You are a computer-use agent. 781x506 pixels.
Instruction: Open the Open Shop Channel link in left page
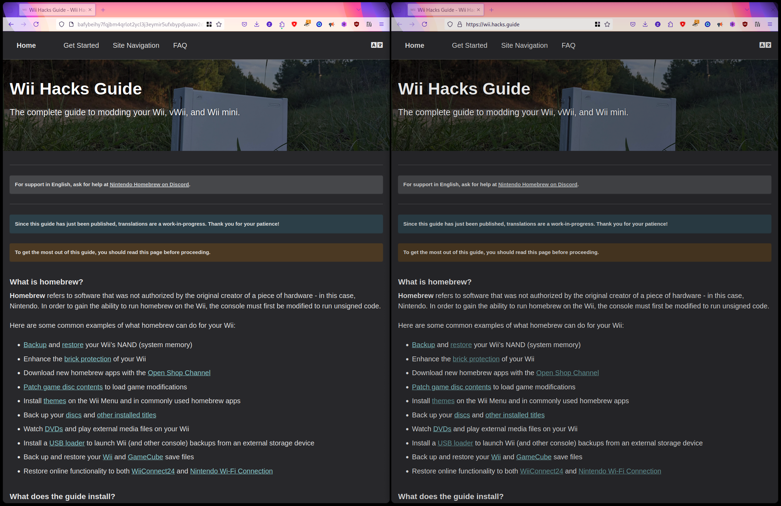[179, 373]
